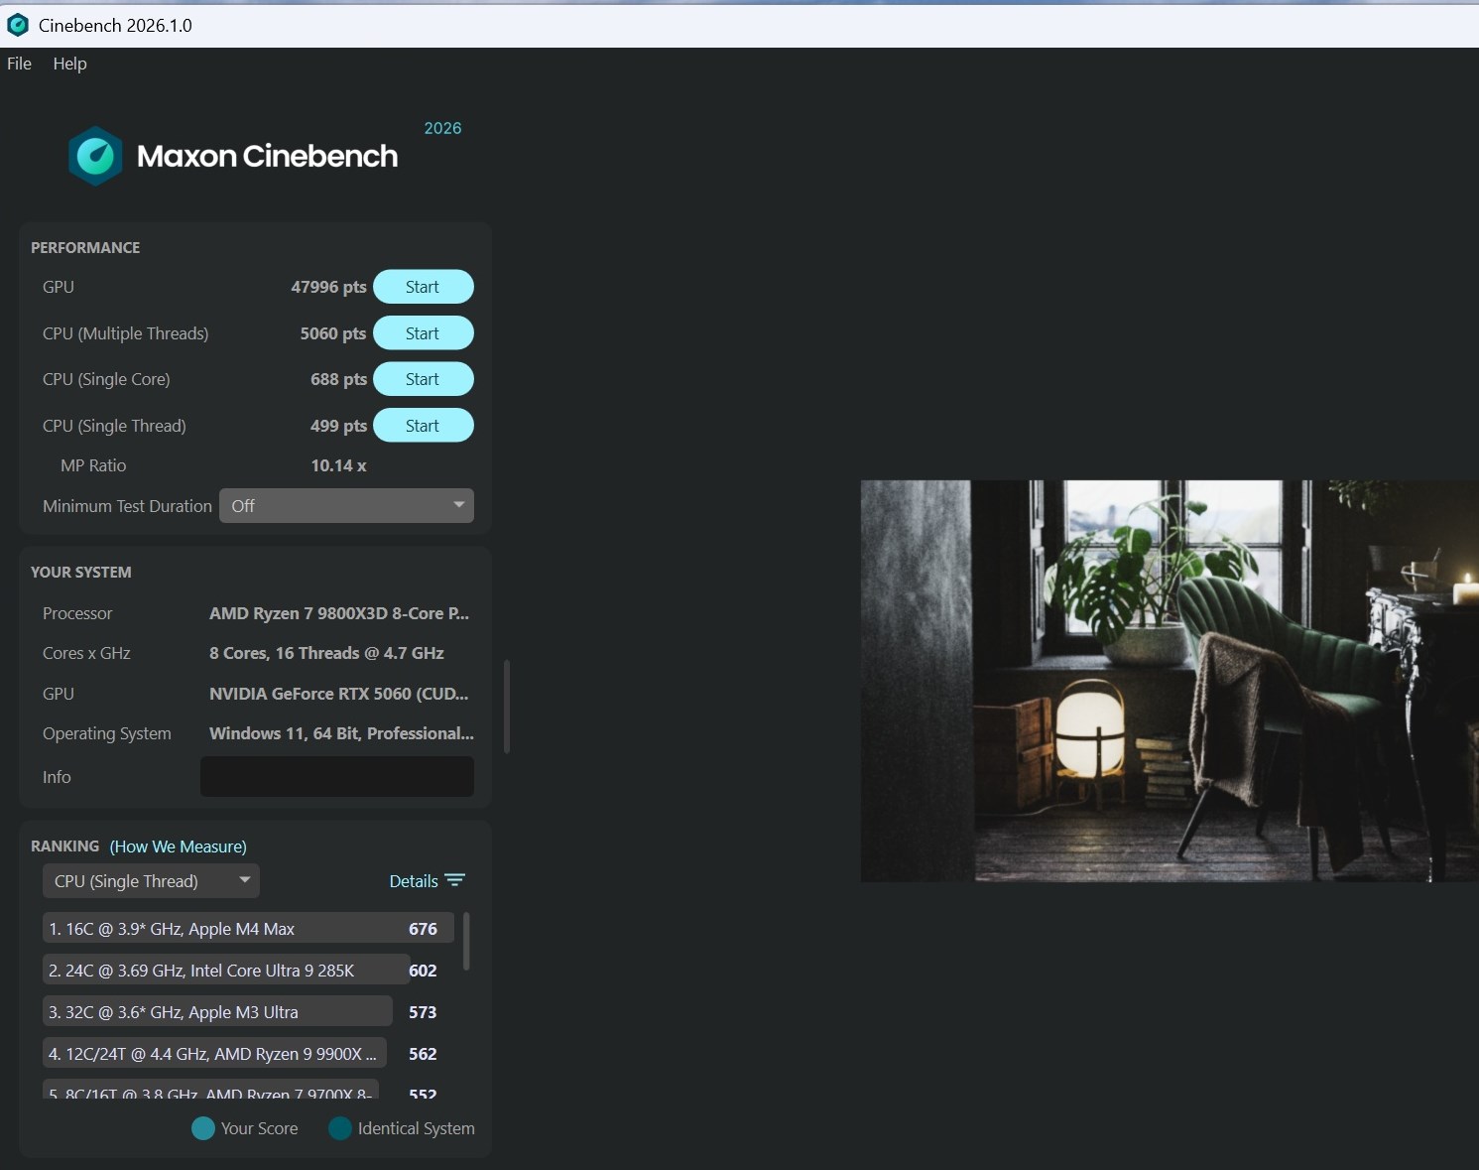The image size is (1479, 1170).
Task: Click the 2026 version label by logo
Action: [x=442, y=128]
